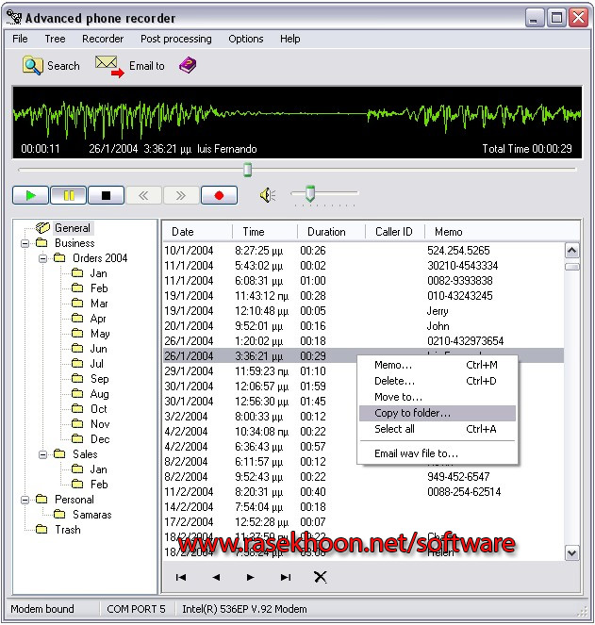
Task: Click the rewind double-arrow button
Action: 143,195
